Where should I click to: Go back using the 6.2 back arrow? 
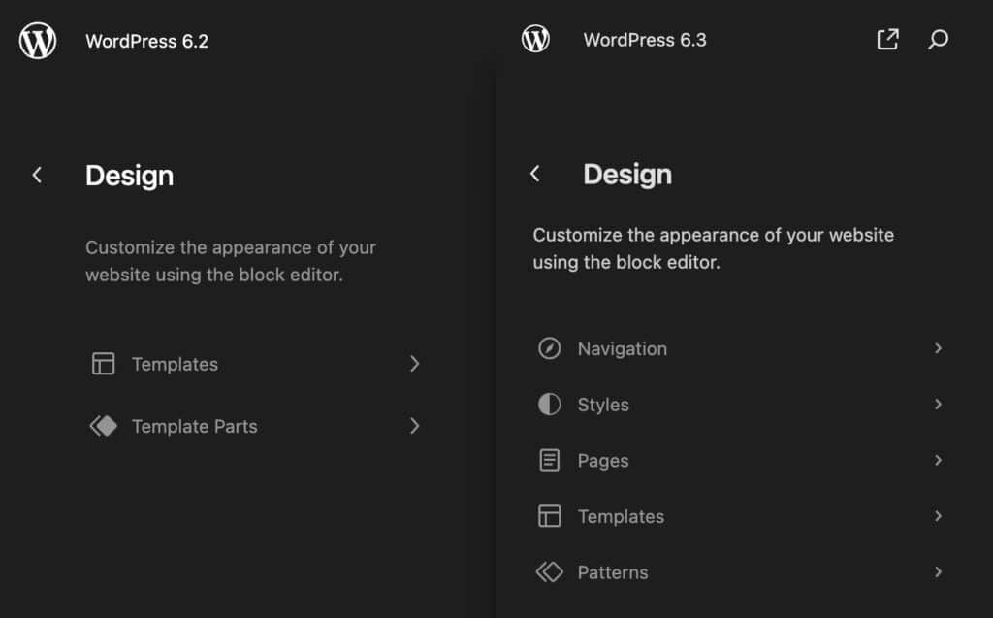(x=37, y=175)
